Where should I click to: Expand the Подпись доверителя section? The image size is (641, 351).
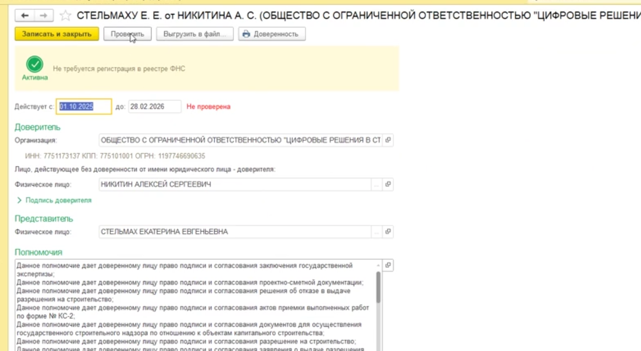pos(54,200)
